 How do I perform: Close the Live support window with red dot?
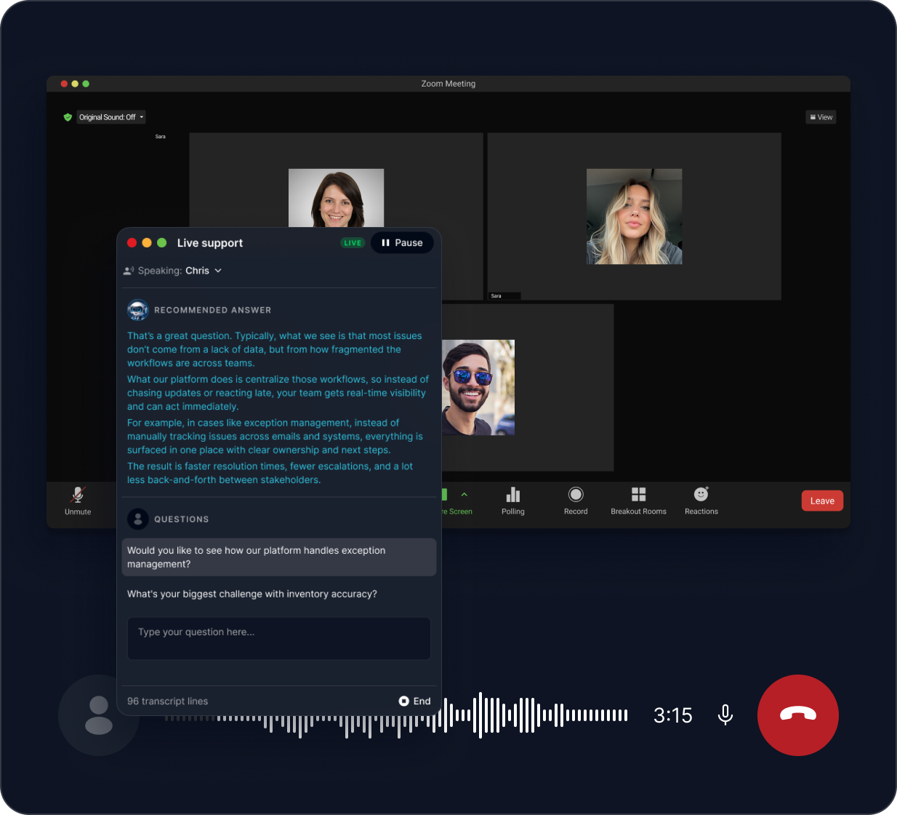pos(132,243)
